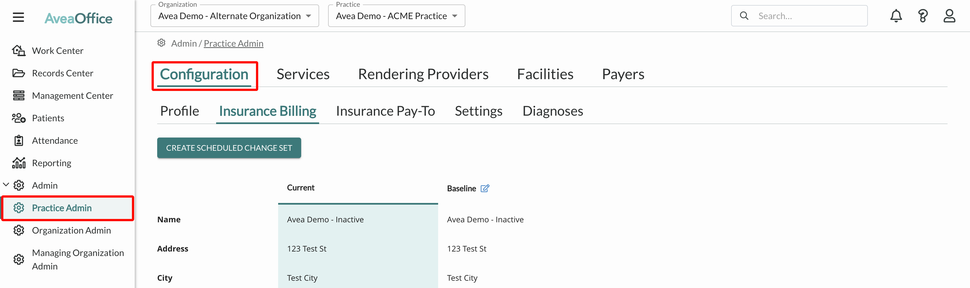
Task: Select Patients in the sidebar
Action: click(x=48, y=118)
